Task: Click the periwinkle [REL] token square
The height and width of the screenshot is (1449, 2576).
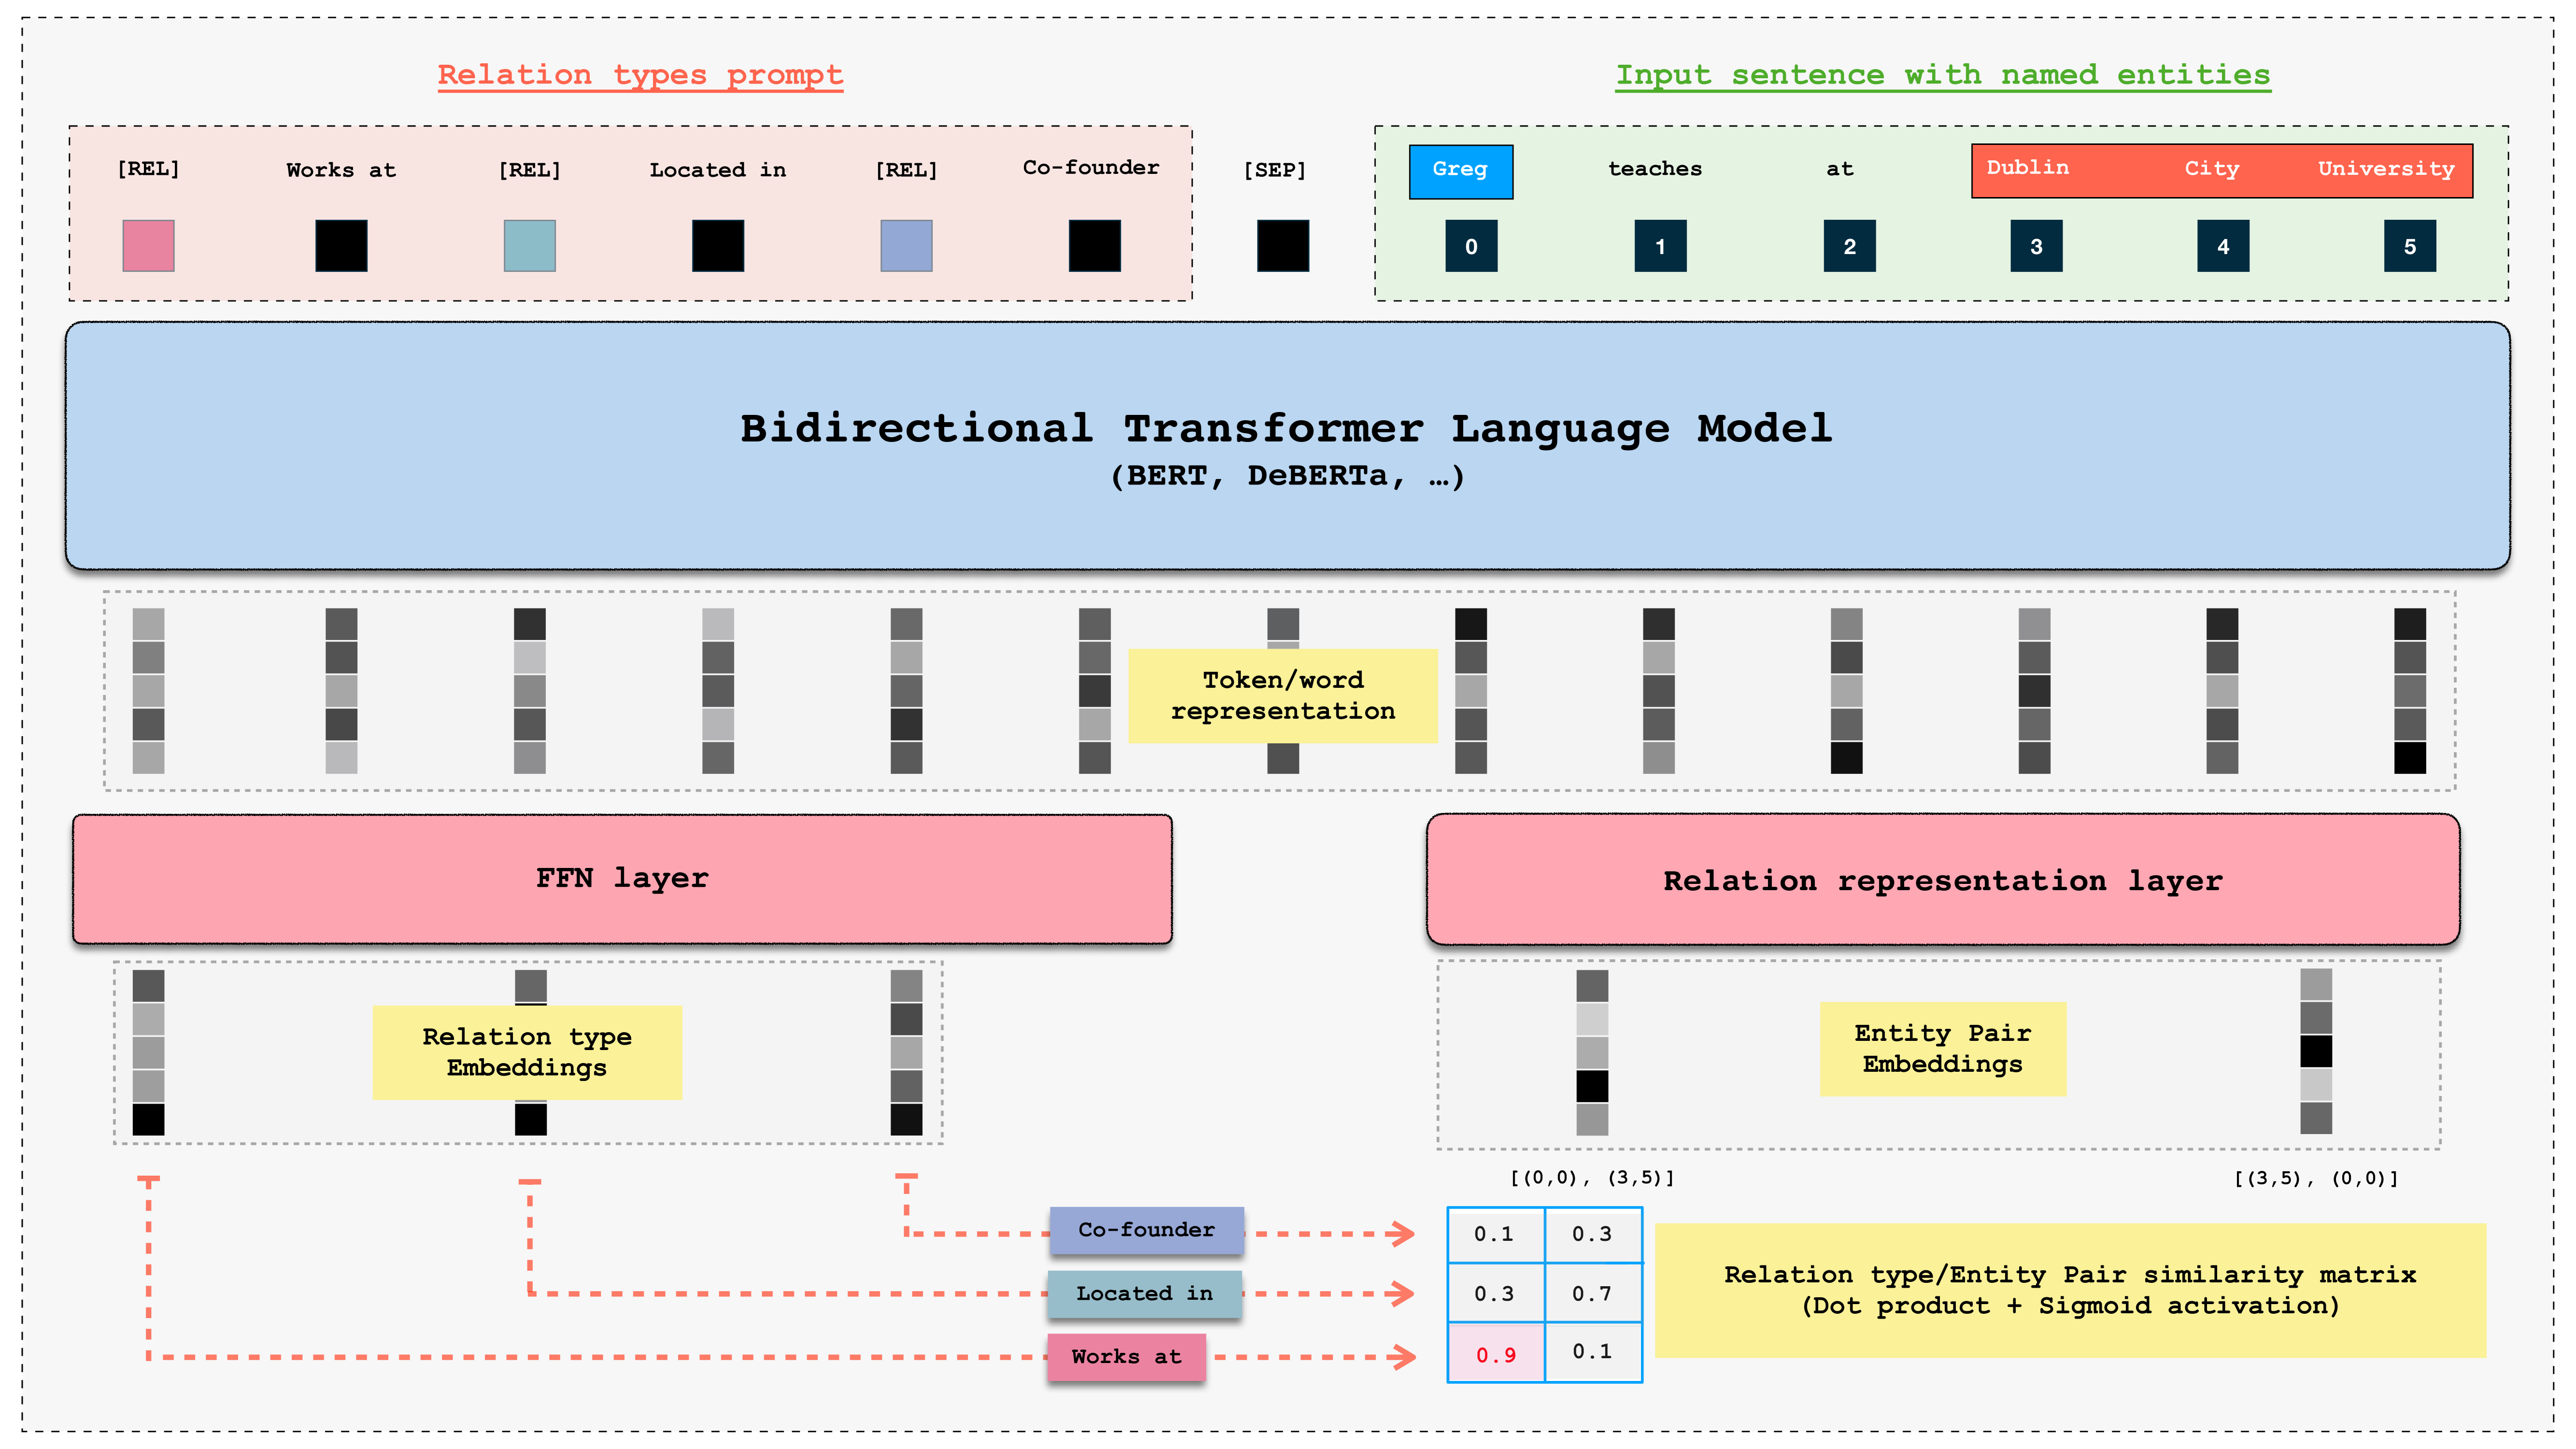Action: (906, 246)
